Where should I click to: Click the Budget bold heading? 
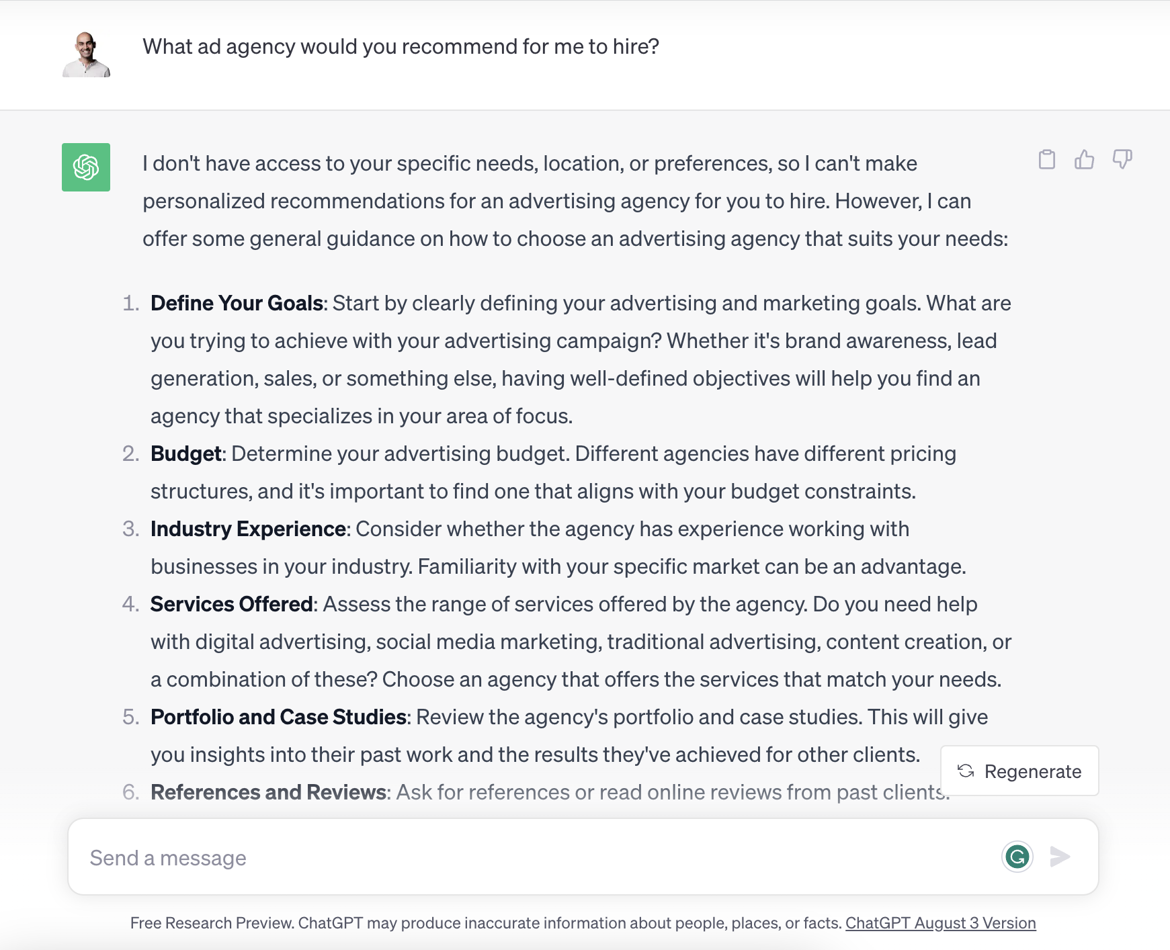pos(186,454)
